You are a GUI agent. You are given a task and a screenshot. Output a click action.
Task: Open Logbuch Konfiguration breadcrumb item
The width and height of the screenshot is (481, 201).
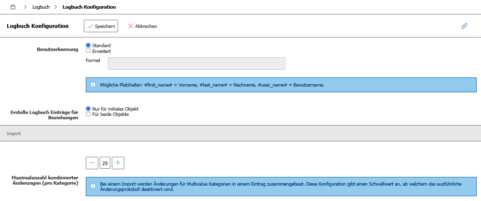point(89,7)
